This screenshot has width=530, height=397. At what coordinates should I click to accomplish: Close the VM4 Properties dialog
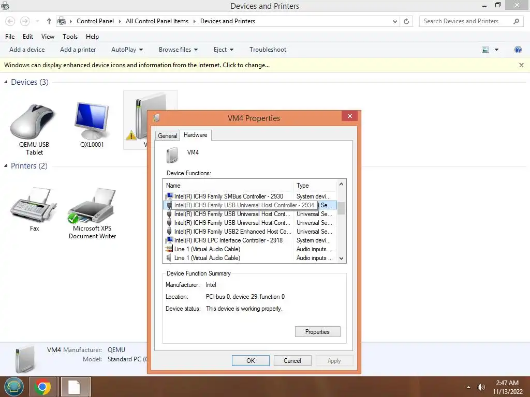tap(349, 116)
